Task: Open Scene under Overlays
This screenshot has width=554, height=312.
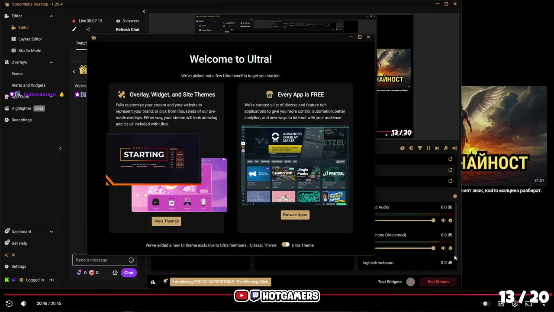Action: 17,74
